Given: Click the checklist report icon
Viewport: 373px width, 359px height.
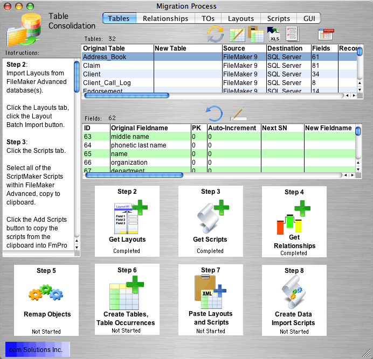Looking at the screenshot, I should [x=292, y=34].
